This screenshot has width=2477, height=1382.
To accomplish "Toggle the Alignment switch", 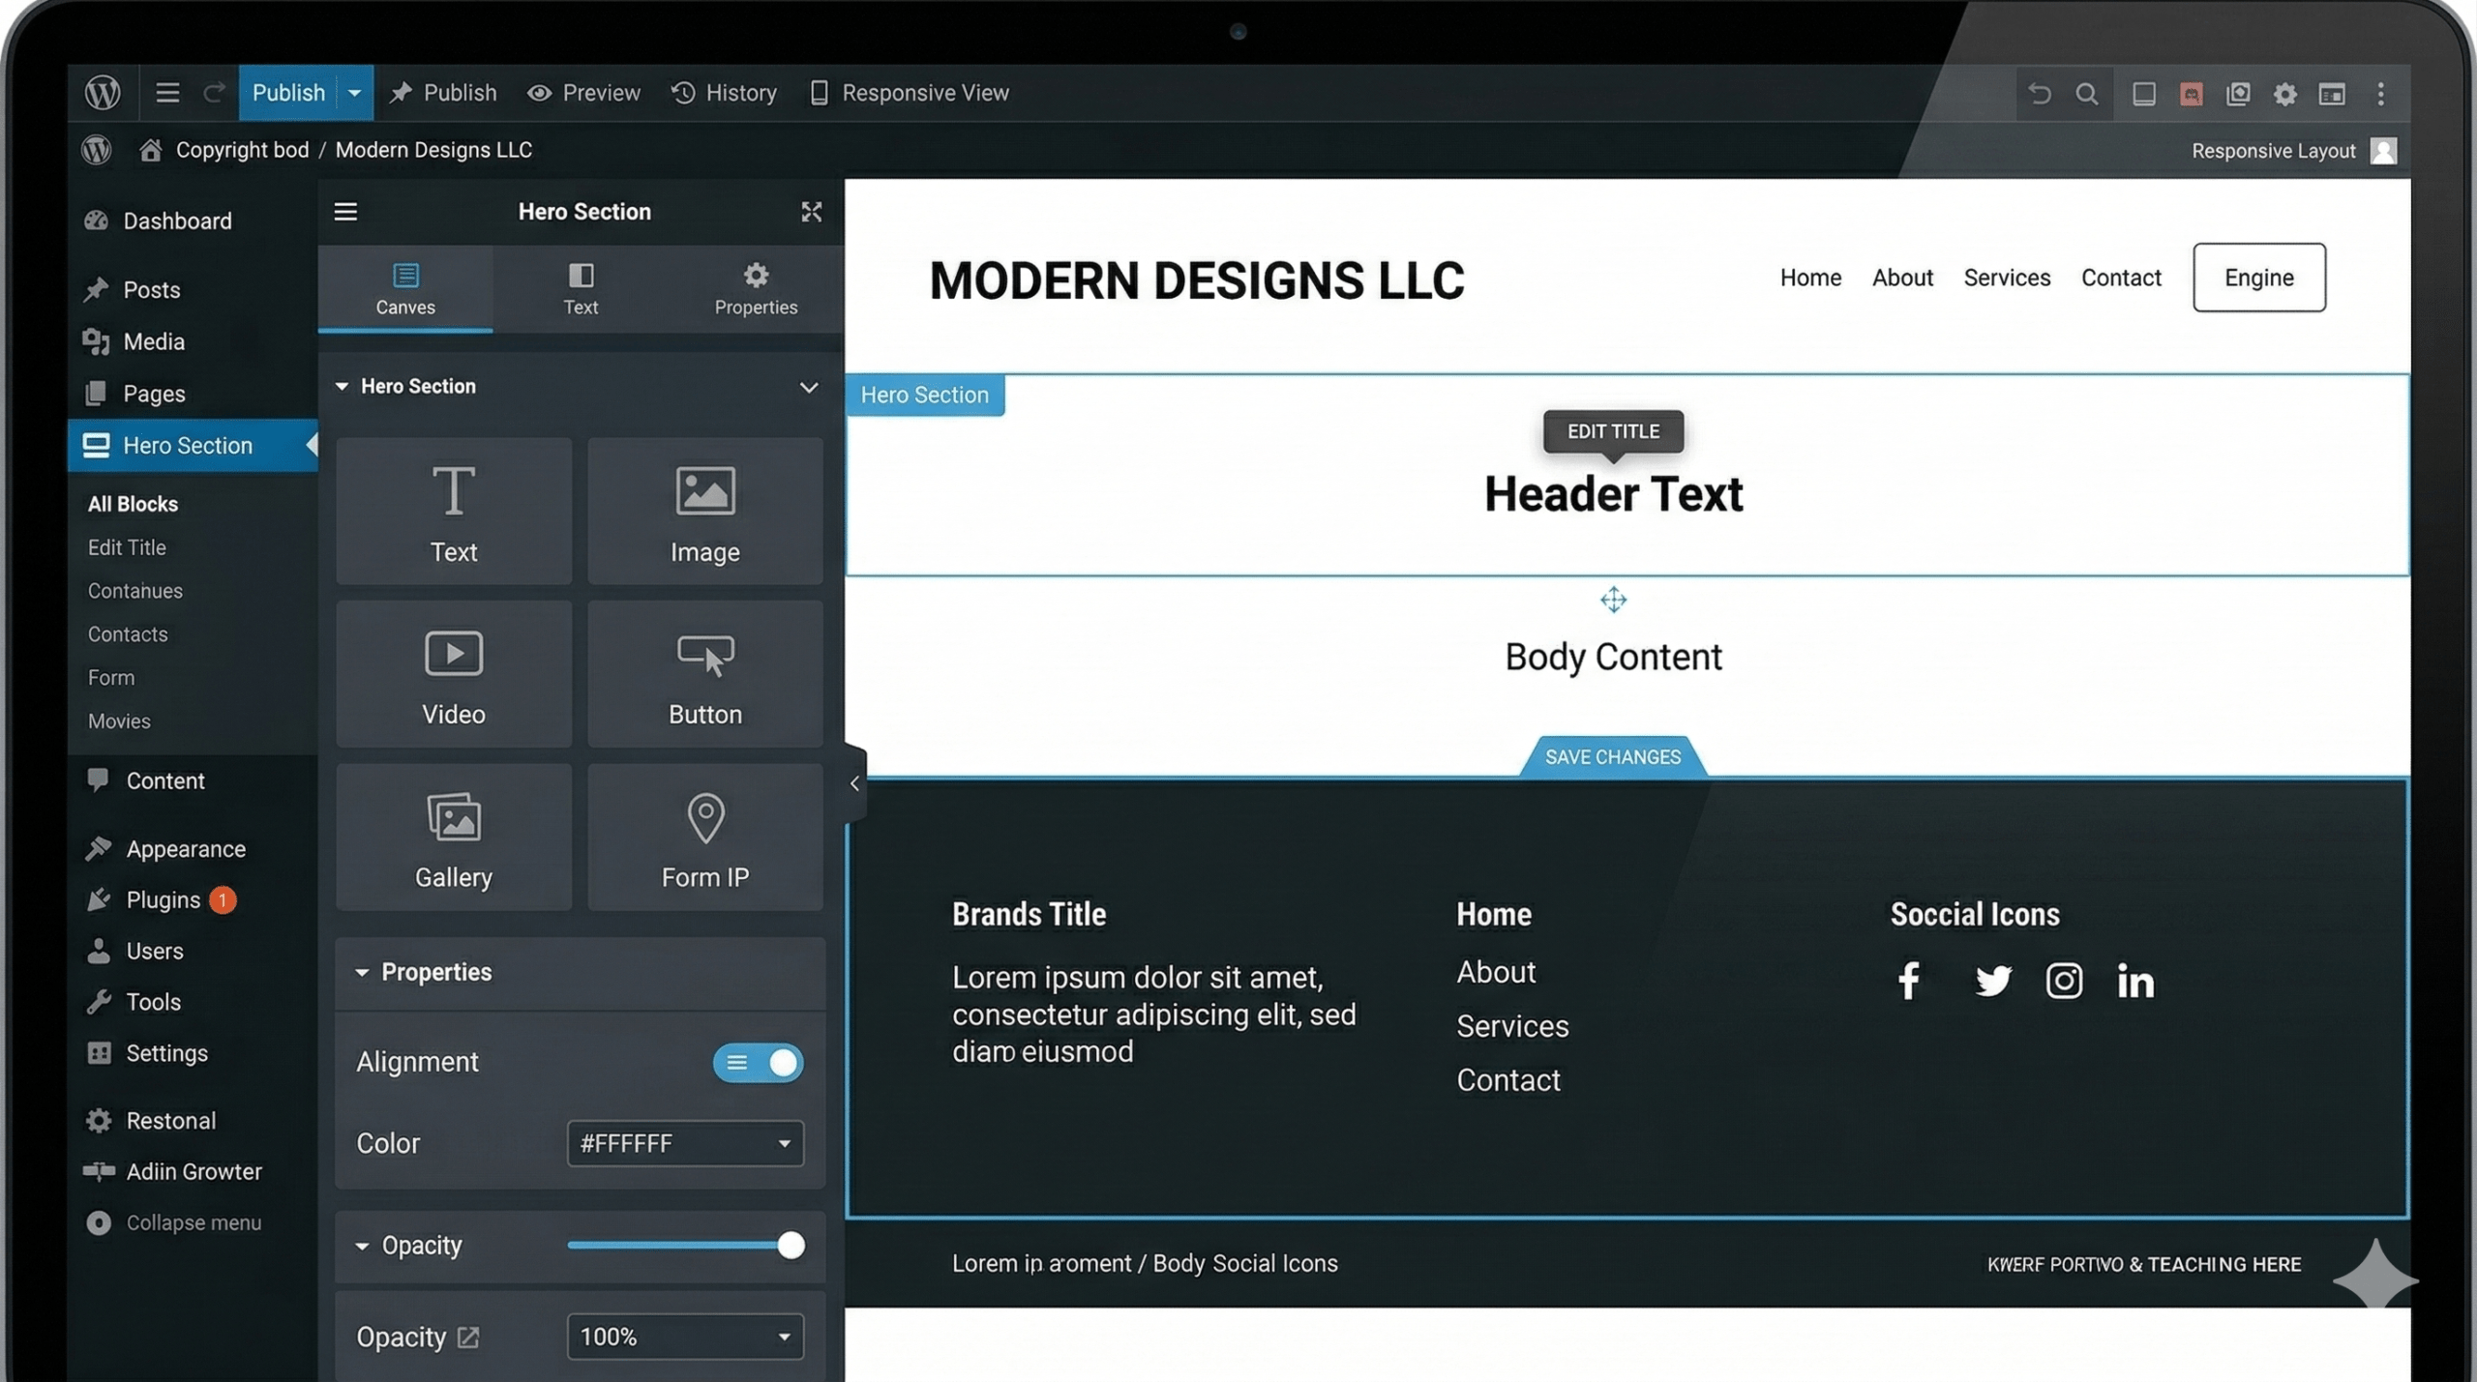I will pyautogui.click(x=758, y=1062).
